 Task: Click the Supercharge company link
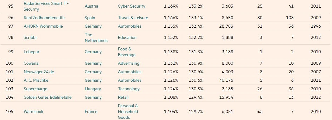click(35, 89)
